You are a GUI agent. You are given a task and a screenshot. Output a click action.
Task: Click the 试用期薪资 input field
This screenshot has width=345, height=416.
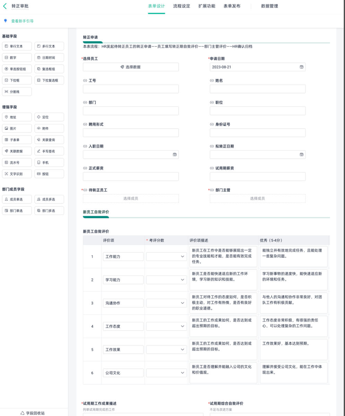point(258,176)
